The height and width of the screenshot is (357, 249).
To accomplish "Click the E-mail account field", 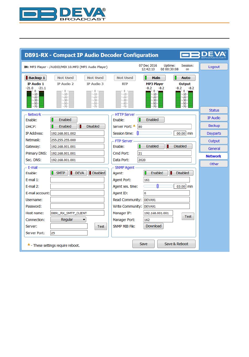I will [x=77, y=193].
